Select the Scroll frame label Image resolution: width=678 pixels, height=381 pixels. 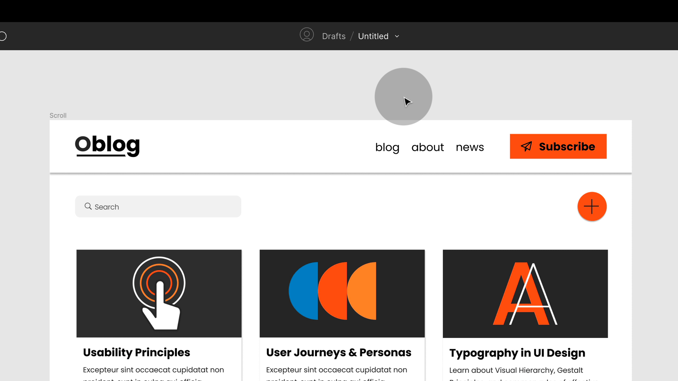point(58,115)
